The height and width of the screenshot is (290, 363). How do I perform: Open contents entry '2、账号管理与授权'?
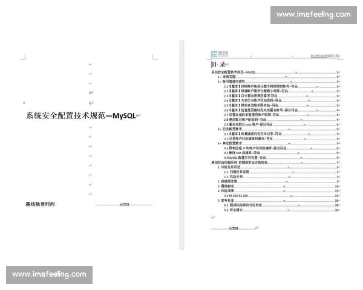278,82
